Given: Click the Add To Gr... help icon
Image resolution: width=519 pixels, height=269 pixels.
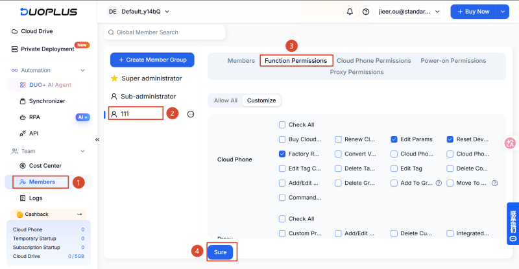Looking at the screenshot, I should point(439,183).
